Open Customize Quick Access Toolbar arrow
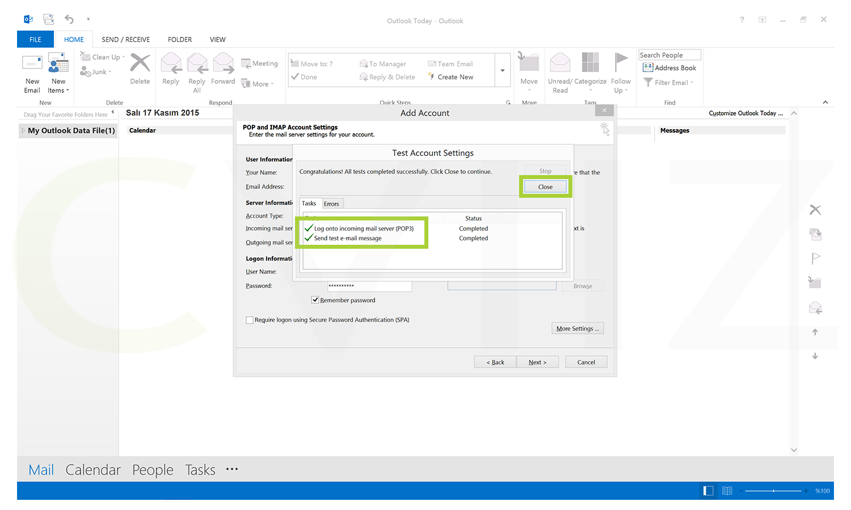This screenshot has width=851, height=510. pos(88,19)
